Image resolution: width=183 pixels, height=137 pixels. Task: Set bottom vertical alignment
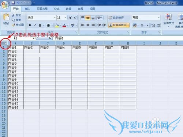pos(93,18)
